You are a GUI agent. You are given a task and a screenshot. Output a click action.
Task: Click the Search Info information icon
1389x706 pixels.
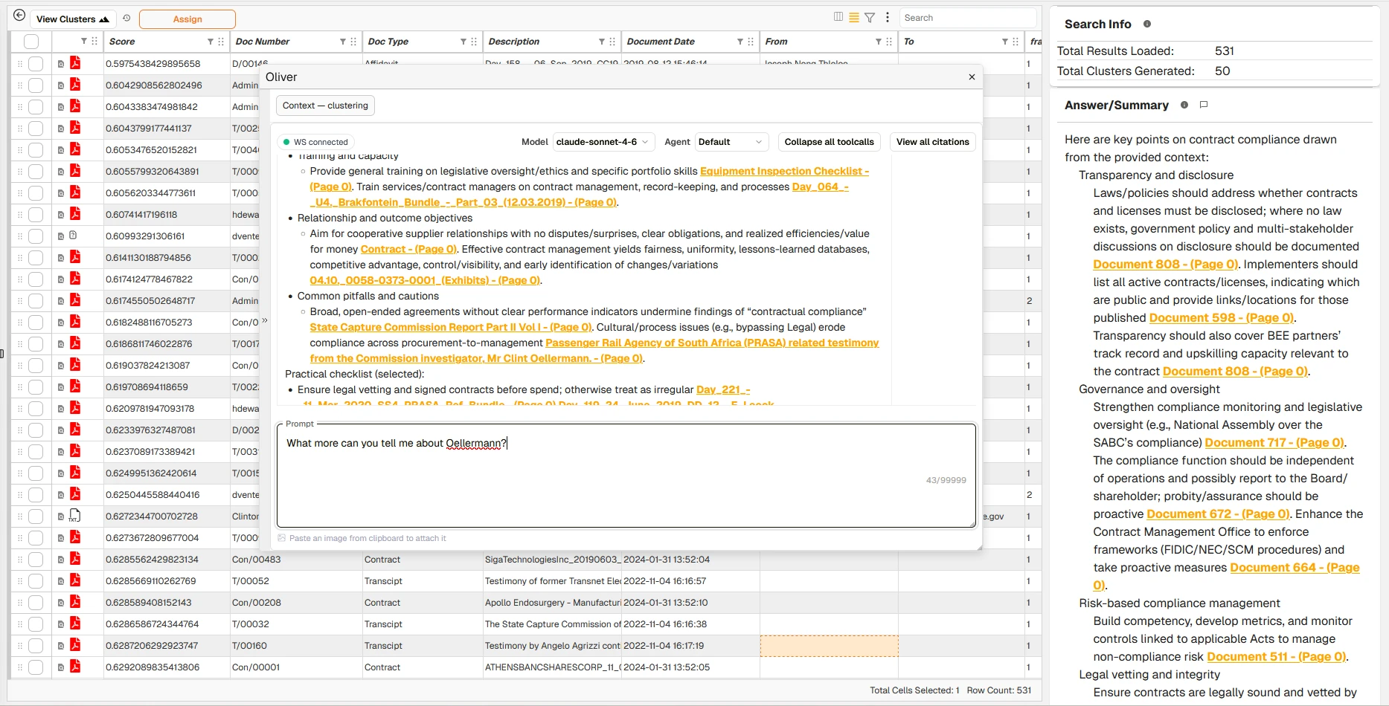coord(1147,24)
